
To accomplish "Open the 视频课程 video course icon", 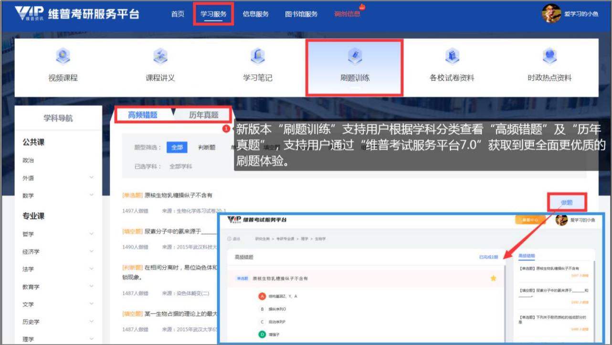I will [63, 57].
